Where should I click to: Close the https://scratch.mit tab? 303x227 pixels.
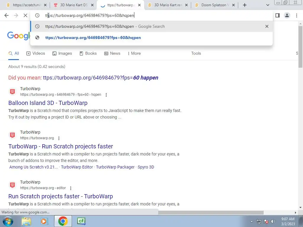click(x=45, y=5)
